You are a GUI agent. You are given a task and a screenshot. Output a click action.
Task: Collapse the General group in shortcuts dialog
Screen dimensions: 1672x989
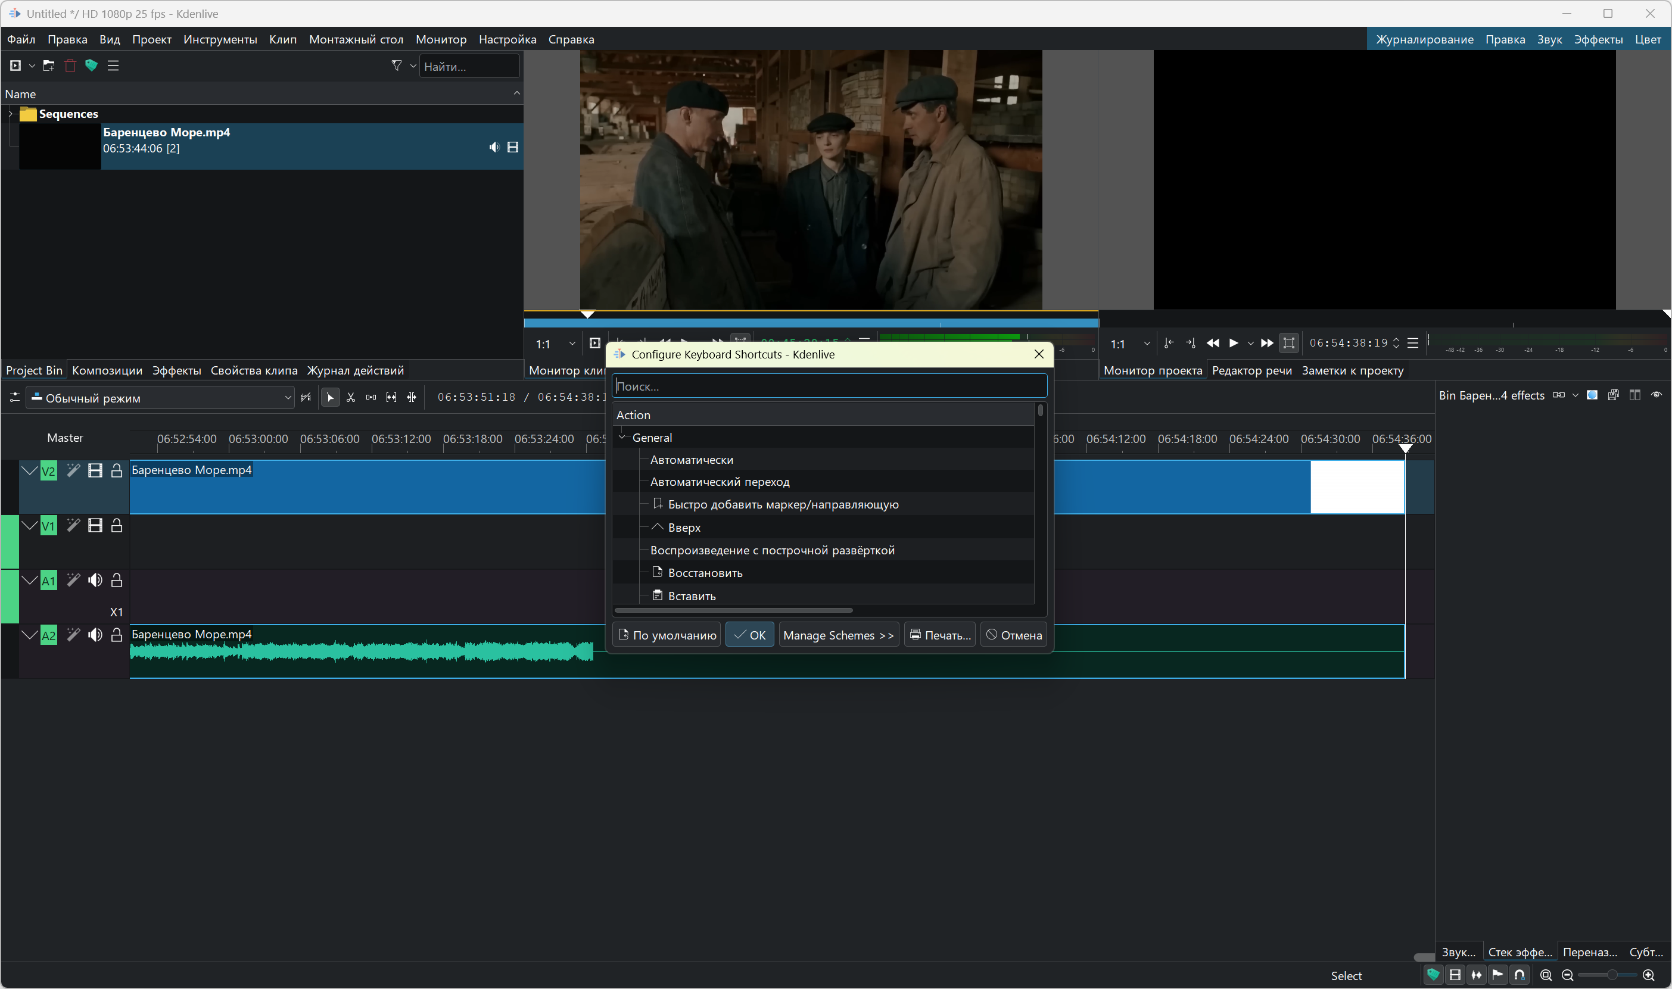(x=622, y=437)
